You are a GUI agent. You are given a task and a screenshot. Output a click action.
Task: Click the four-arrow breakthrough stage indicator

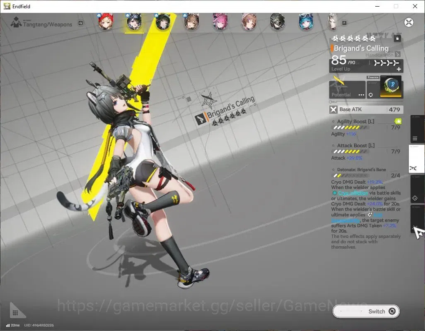pos(386,63)
